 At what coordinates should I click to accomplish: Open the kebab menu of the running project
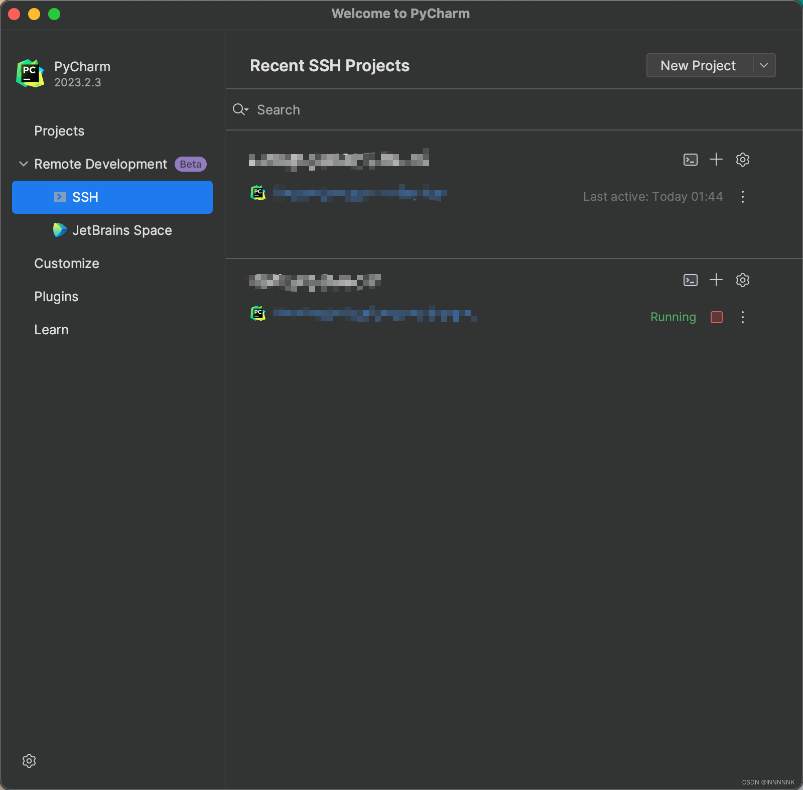pos(742,317)
